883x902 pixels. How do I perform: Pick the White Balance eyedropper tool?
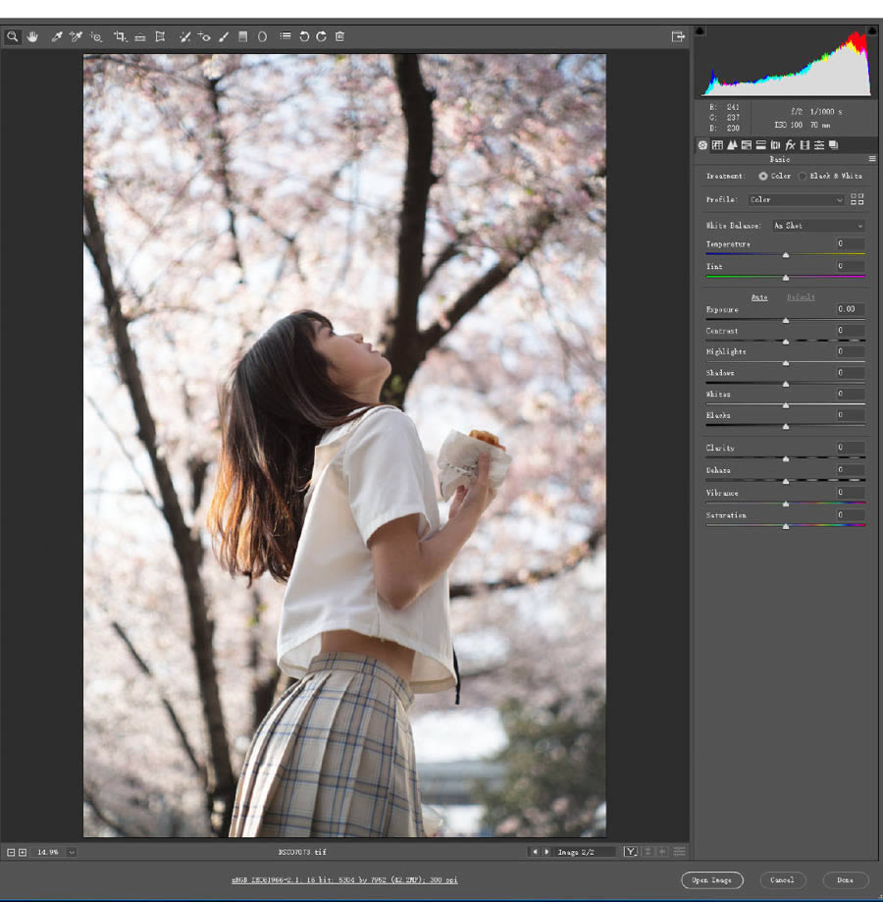click(x=57, y=36)
